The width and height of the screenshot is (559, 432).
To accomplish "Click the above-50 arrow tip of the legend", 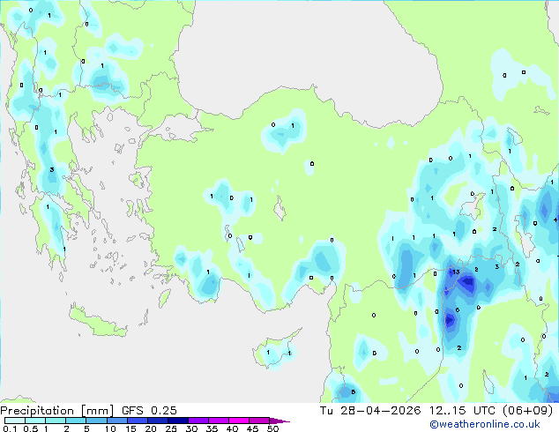I will tap(279, 421).
